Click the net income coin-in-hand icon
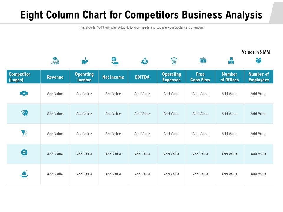 tap(114, 61)
